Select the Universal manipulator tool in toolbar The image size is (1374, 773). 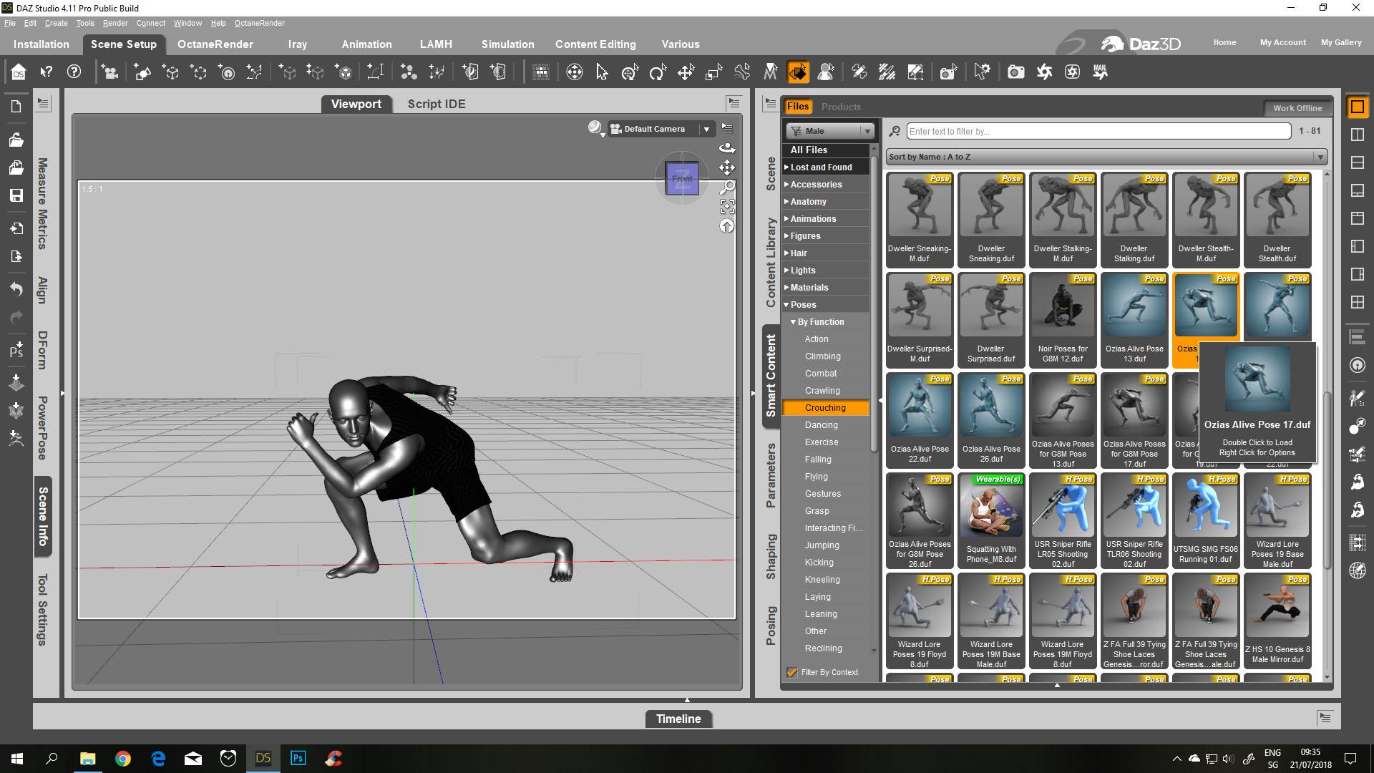[630, 72]
